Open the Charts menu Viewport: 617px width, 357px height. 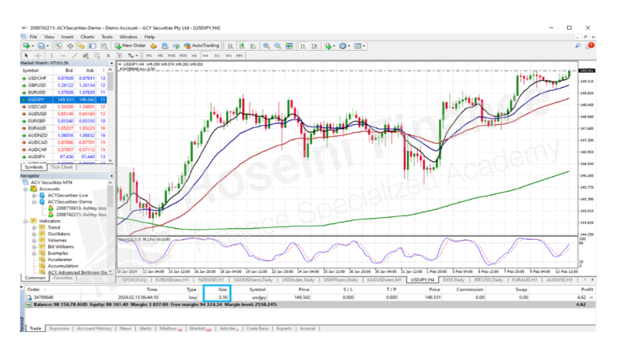(x=87, y=37)
